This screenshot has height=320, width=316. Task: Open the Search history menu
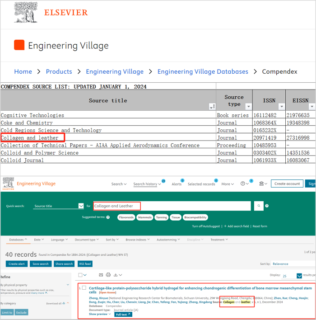tap(147, 184)
